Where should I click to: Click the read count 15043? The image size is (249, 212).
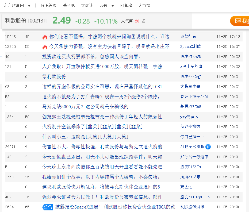(10, 37)
